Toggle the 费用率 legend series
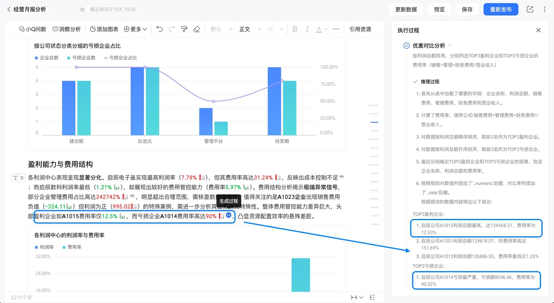The image size is (554, 303). pyautogui.click(x=72, y=247)
